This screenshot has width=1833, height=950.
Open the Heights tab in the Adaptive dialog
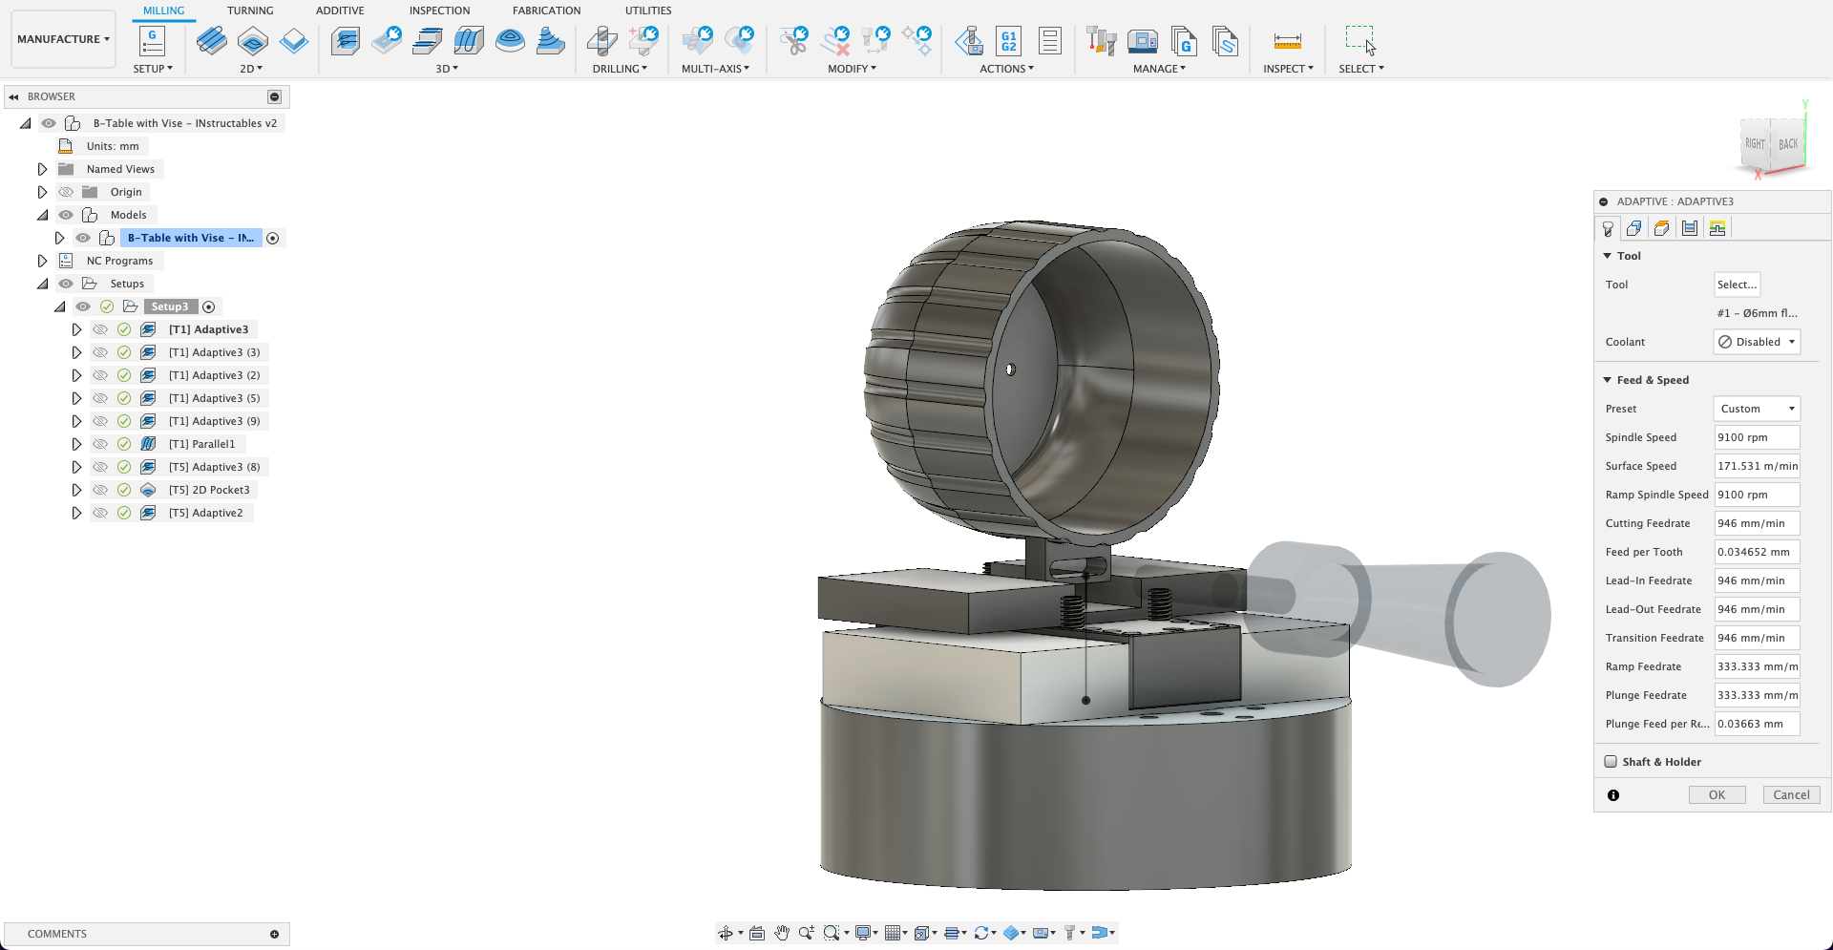1662,227
